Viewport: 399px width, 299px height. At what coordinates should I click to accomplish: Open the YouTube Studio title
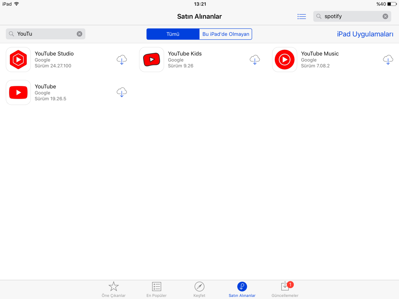(x=54, y=54)
